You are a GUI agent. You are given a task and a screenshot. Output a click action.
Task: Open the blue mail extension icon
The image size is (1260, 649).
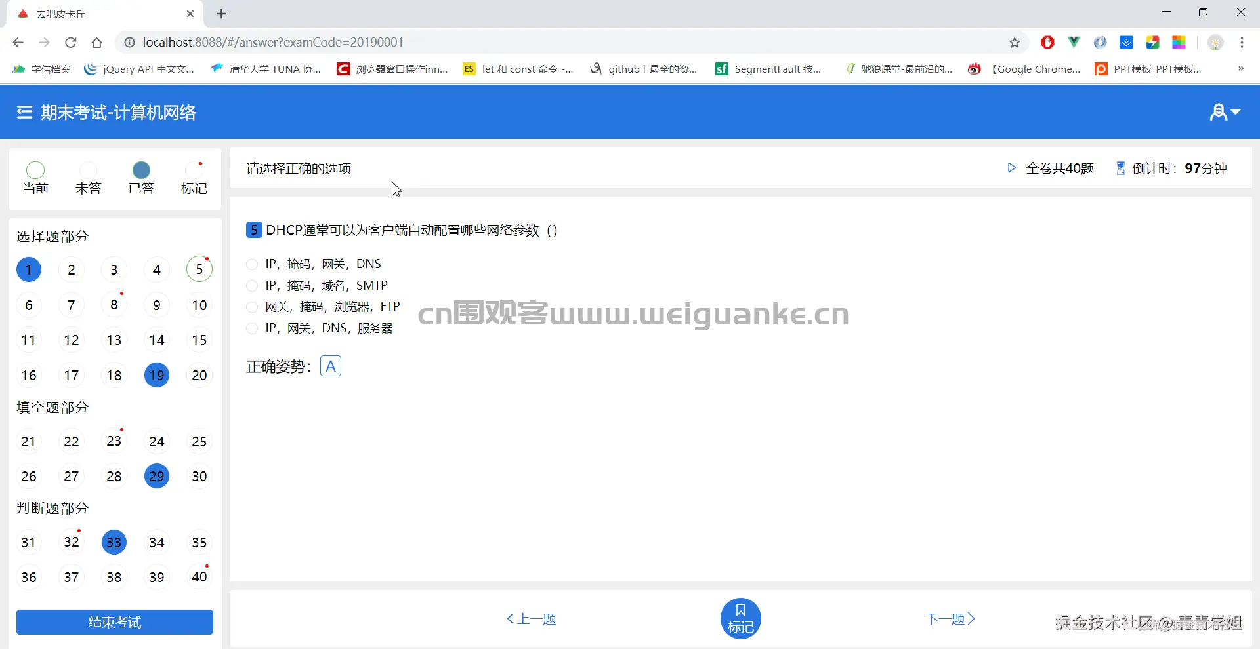pos(1127,43)
